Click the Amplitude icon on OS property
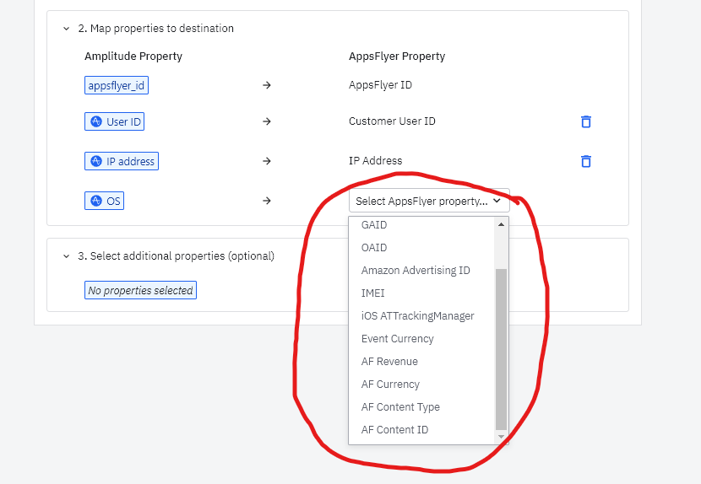This screenshot has height=484, width=701. [x=96, y=202]
